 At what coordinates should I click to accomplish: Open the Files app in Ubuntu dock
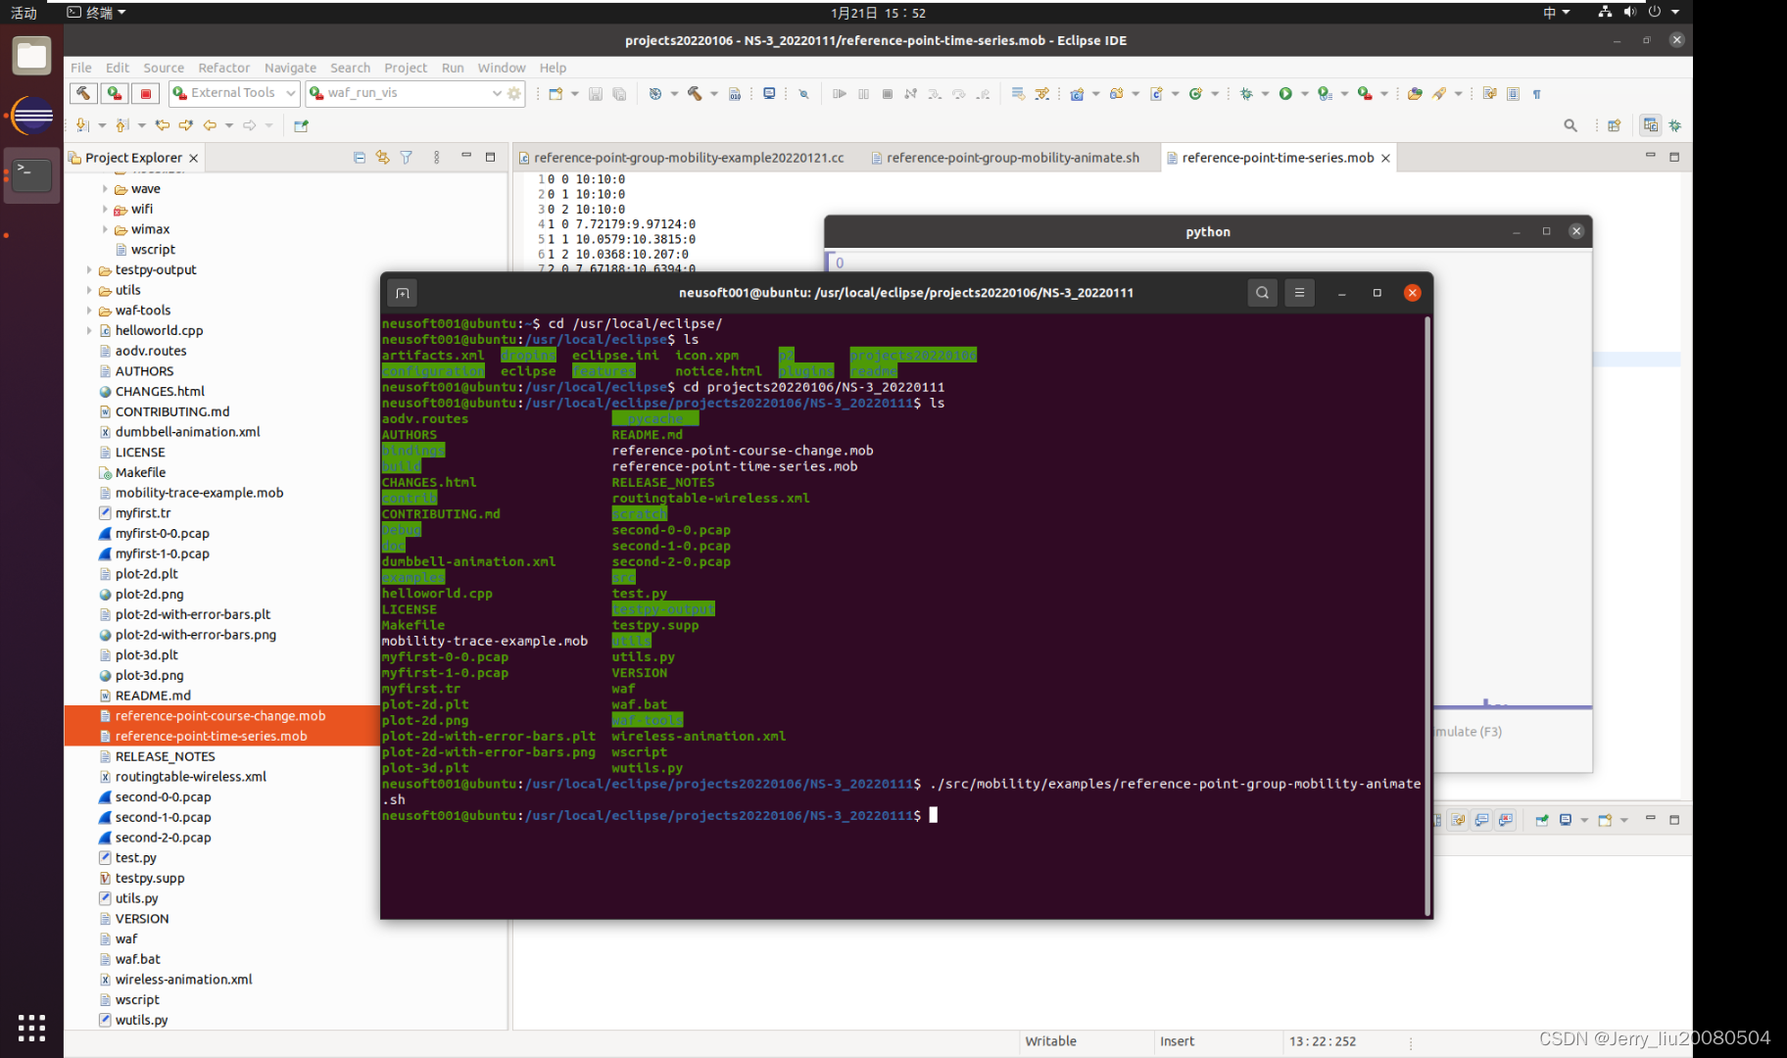click(31, 56)
